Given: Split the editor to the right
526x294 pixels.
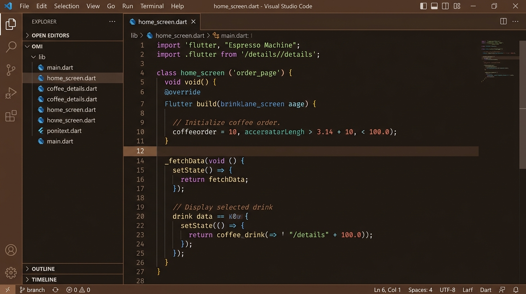Looking at the screenshot, I should tap(503, 21).
